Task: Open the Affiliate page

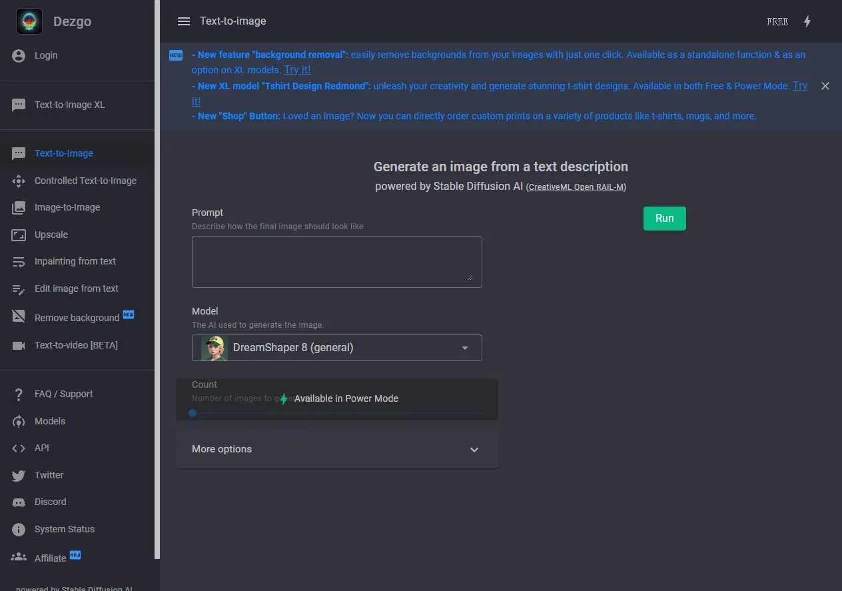Action: (x=77, y=557)
